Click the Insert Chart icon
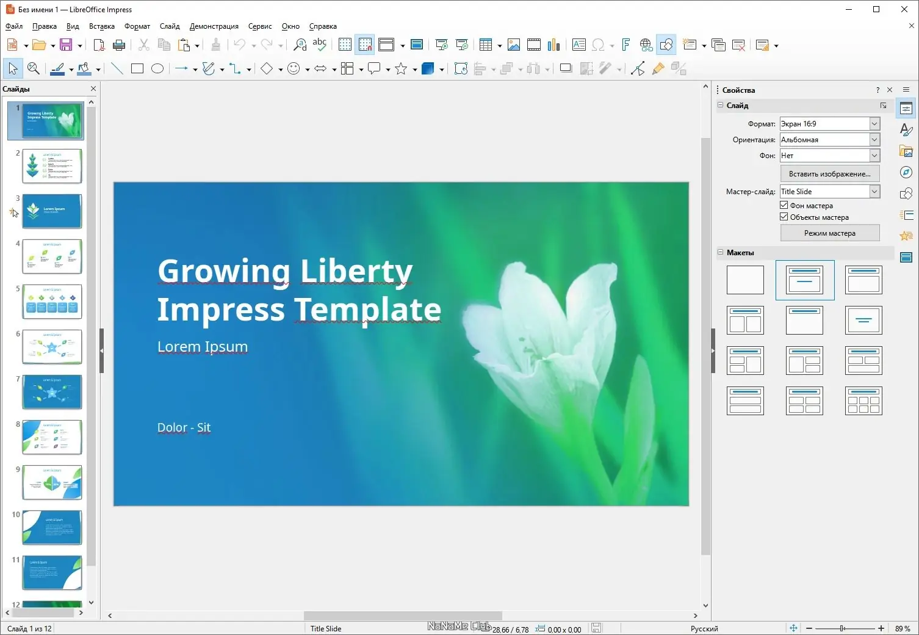Image resolution: width=919 pixels, height=635 pixels. [x=553, y=45]
